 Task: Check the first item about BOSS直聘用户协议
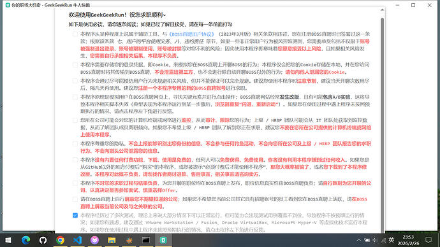[x=75, y=34]
